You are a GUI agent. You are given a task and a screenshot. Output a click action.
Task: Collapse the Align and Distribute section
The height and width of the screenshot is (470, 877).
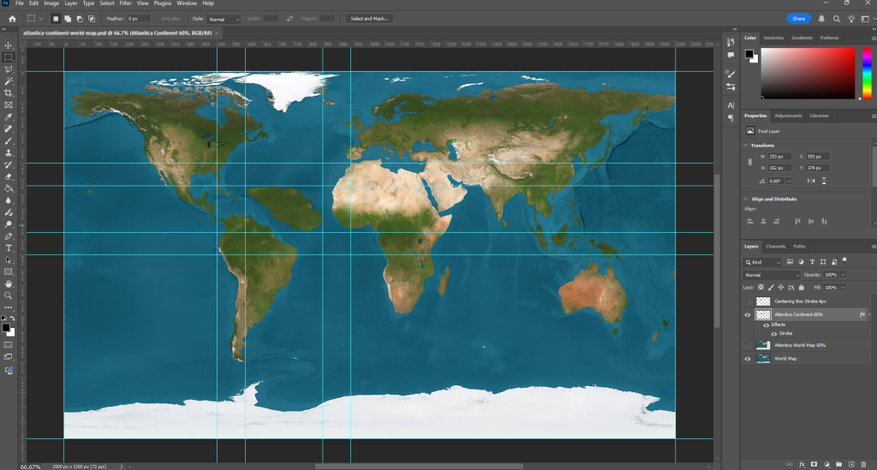(746, 199)
